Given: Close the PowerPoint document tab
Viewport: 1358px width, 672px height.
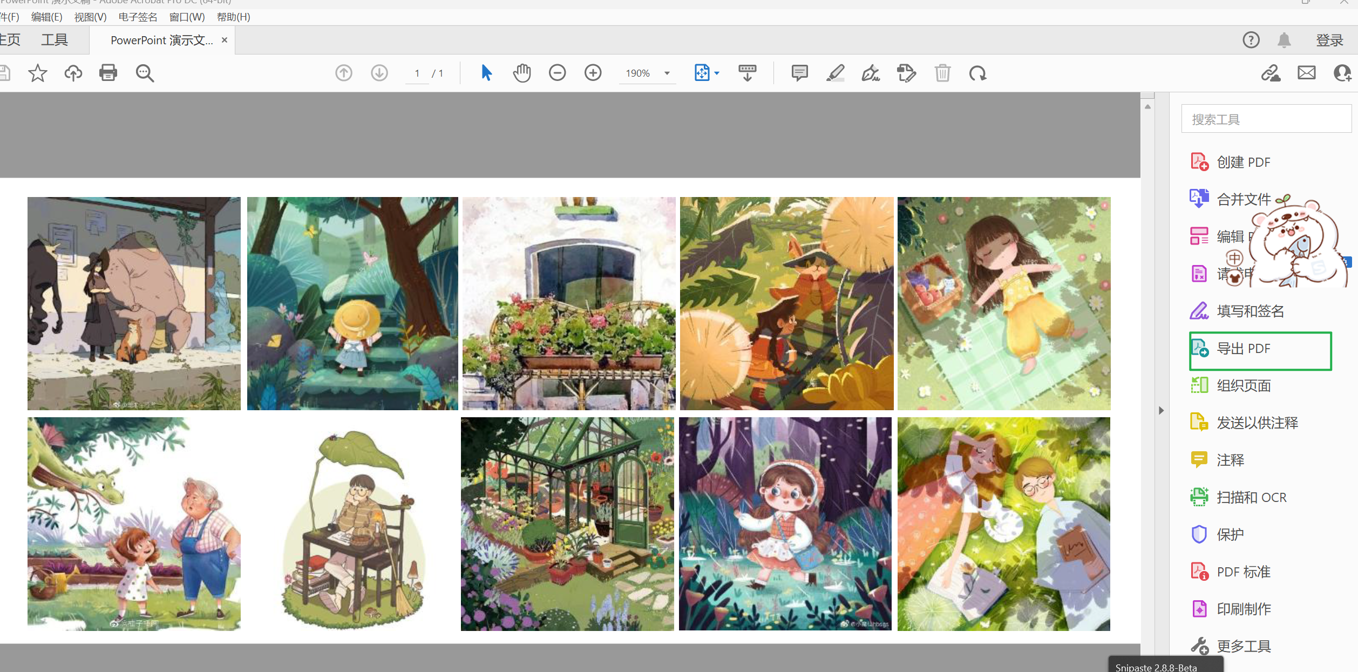Looking at the screenshot, I should 225,40.
